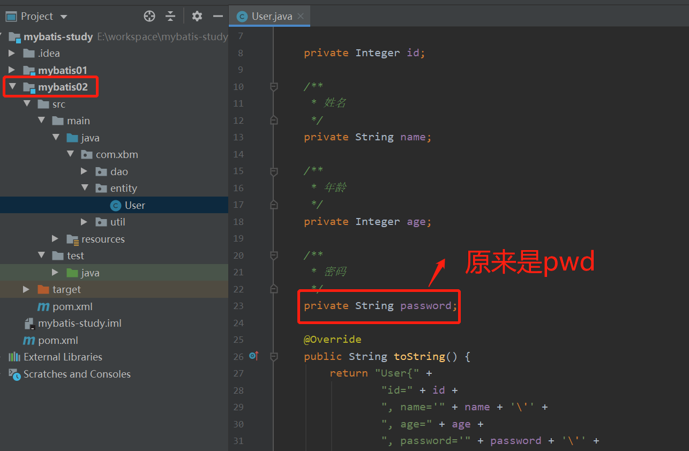The width and height of the screenshot is (689, 451).
Task: Select the mybatis-study root project node
Action: [58, 37]
